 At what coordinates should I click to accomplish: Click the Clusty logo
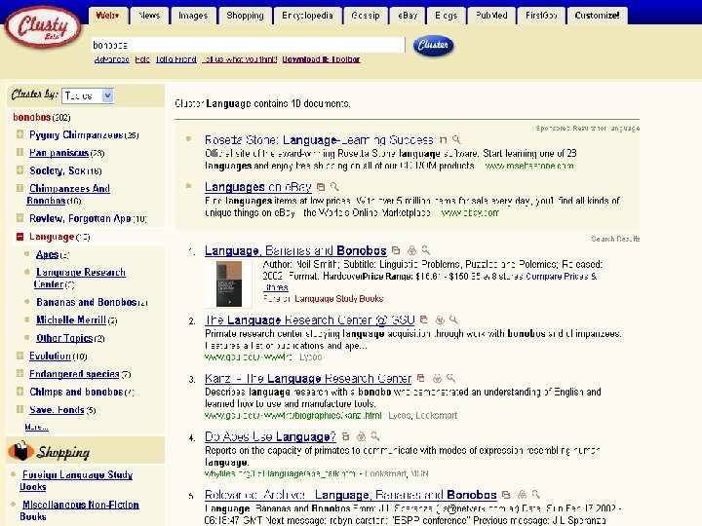tap(43, 27)
